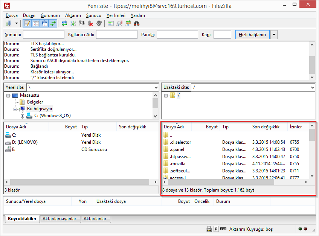
Task: Disconnect from the server
Action: click(90, 23)
